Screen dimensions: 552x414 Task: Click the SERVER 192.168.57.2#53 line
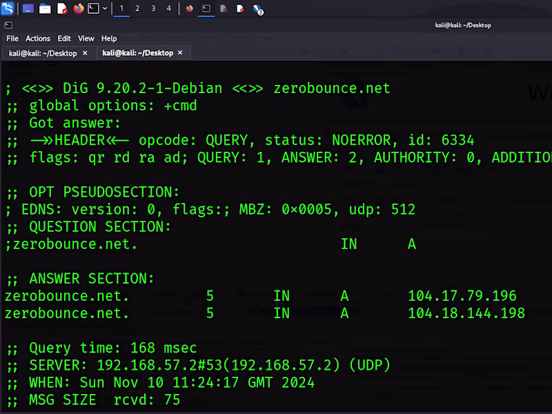(199, 366)
